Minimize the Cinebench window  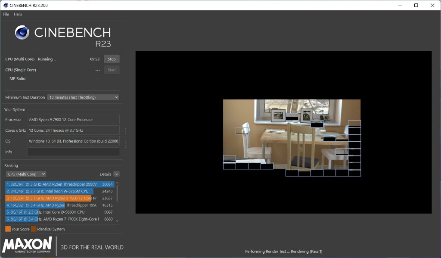point(399,5)
